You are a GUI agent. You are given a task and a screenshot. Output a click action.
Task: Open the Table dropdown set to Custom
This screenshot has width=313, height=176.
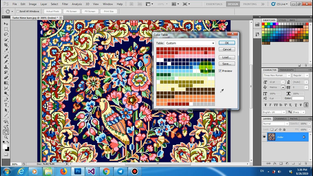[x=190, y=43]
